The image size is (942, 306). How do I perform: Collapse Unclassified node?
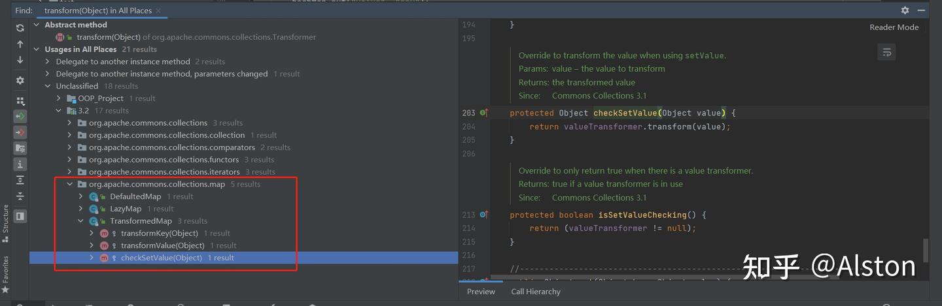tap(48, 86)
